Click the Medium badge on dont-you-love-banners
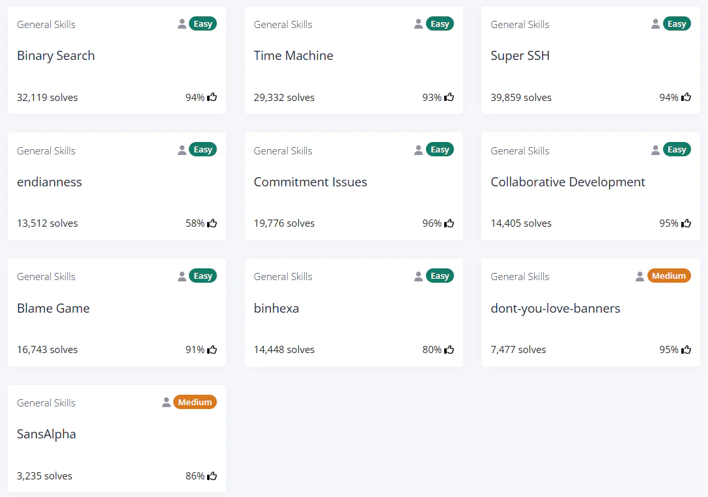 click(669, 276)
